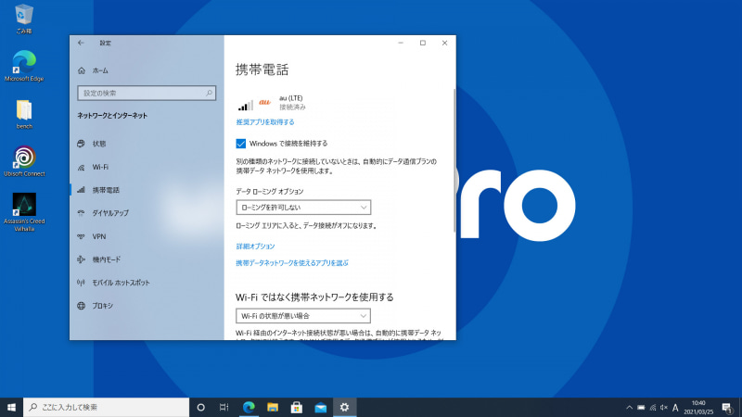Open Home (ホーム) in Settings sidebar
Screen dimensions: 742x417
point(94,70)
